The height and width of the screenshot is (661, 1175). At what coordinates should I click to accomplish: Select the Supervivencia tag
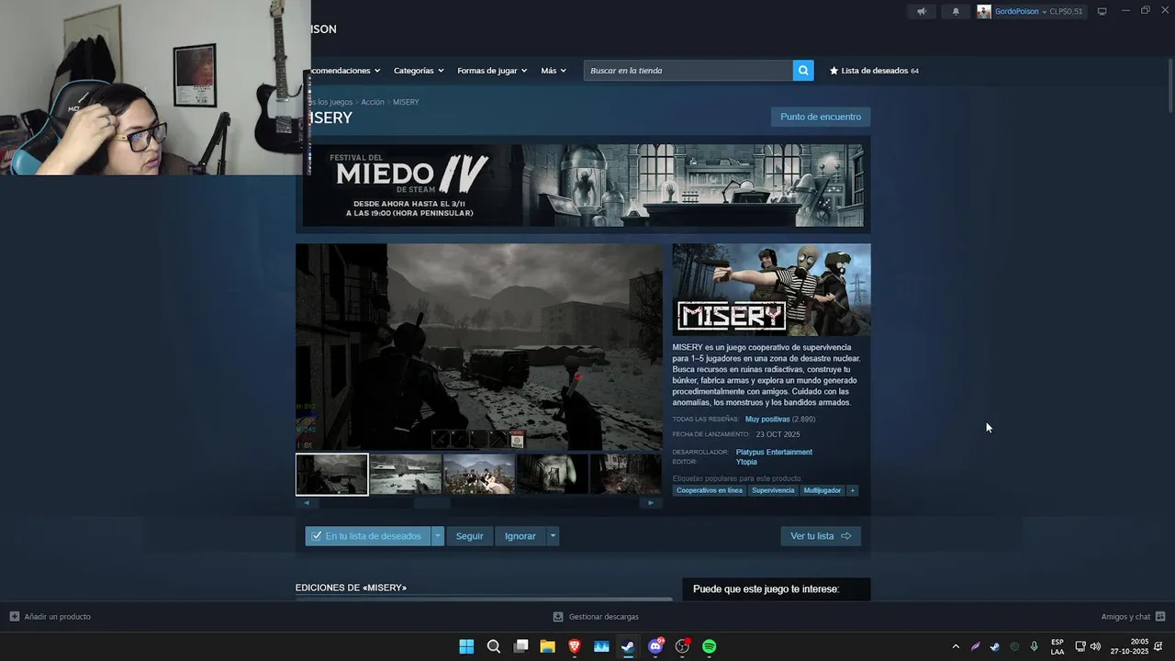(773, 490)
